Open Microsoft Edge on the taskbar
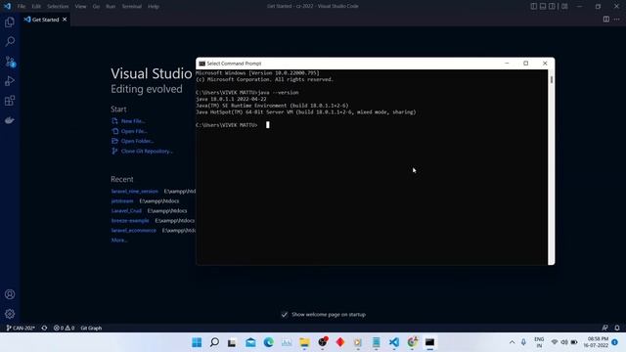Screen dimensions: 626x352 tap(268, 342)
